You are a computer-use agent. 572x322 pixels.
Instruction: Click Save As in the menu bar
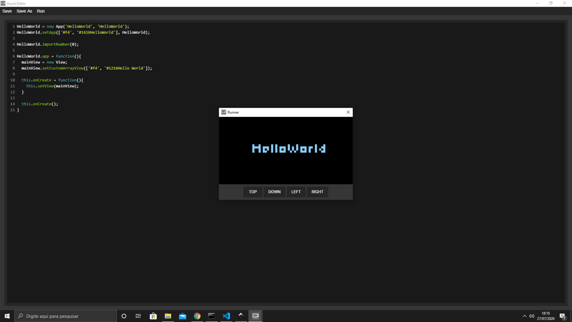(x=24, y=11)
